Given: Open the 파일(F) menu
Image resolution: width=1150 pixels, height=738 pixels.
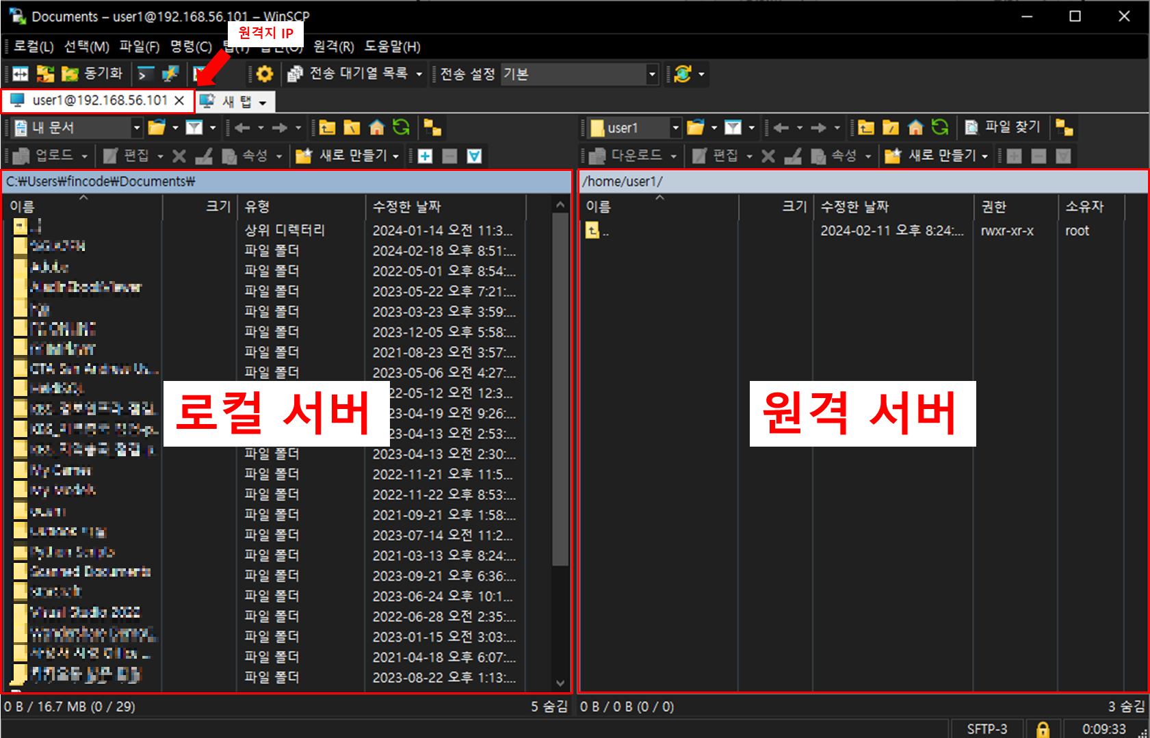Looking at the screenshot, I should [x=140, y=47].
